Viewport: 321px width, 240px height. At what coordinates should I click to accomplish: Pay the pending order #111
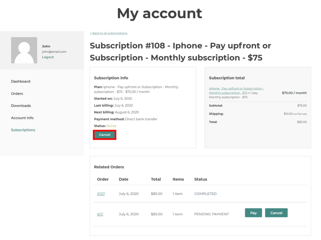point(253,212)
